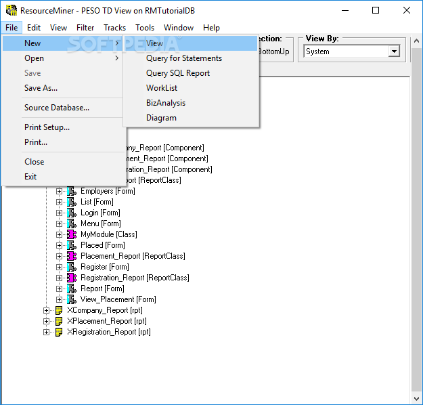The height and width of the screenshot is (405, 423).
Task: Select the XRegistration_Report [rpt] tree row
Action: pos(109,332)
